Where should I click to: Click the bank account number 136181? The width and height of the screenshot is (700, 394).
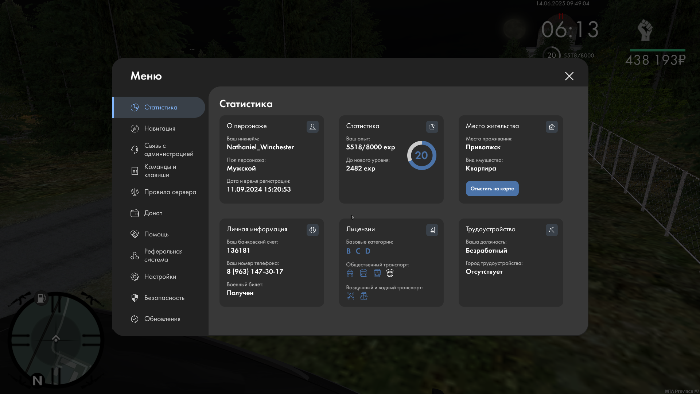point(238,250)
